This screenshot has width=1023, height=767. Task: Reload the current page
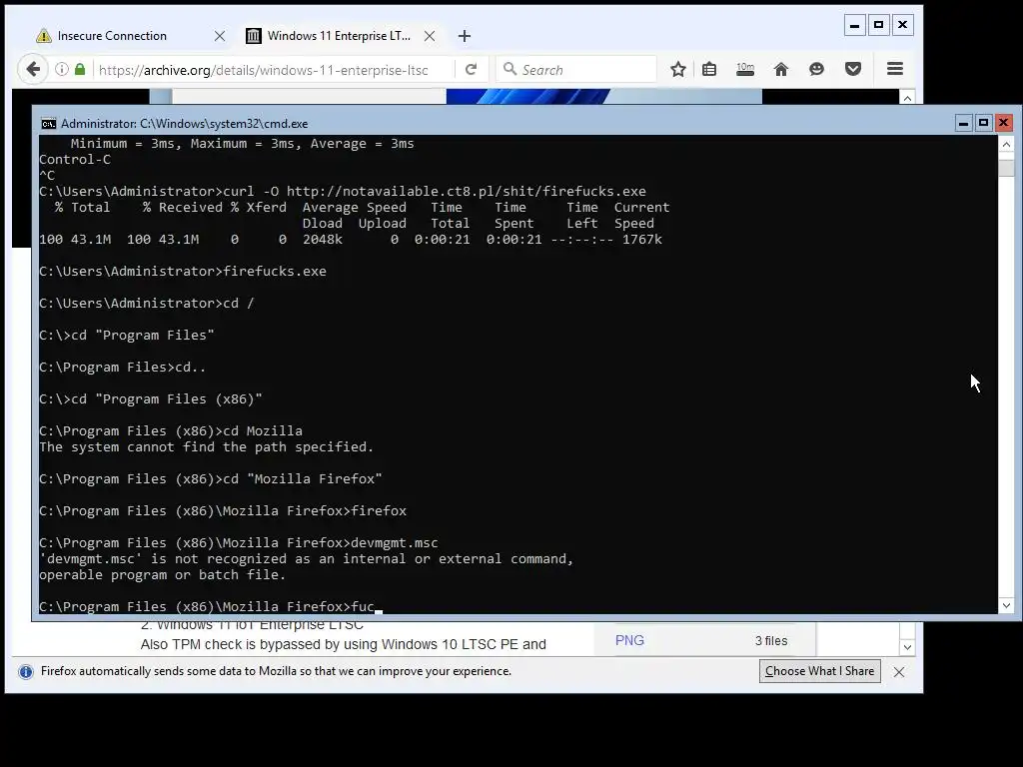[472, 69]
